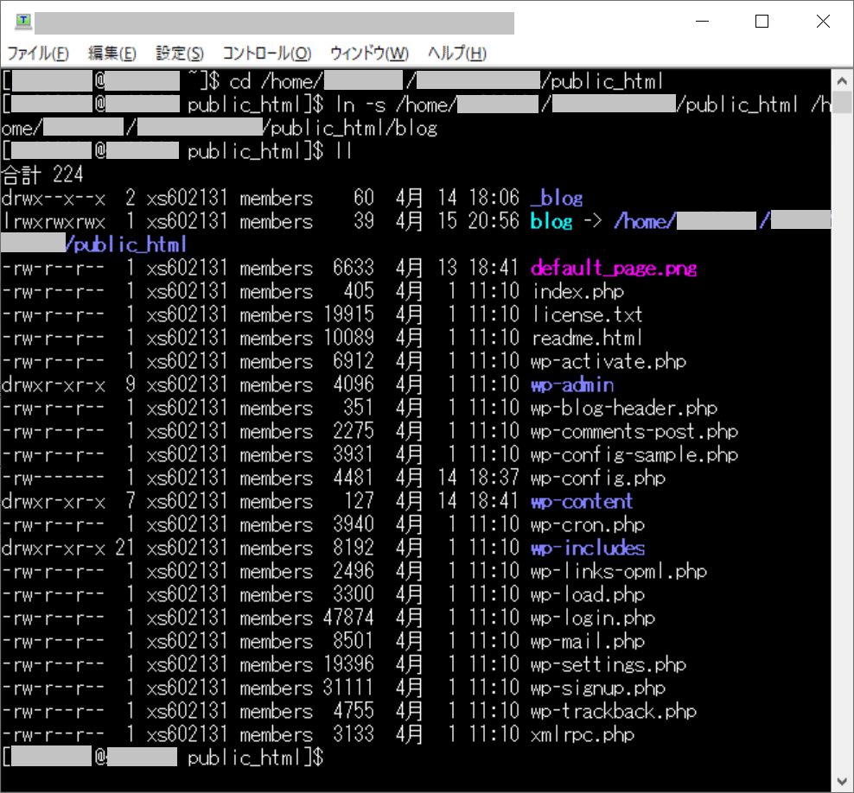Open the ウィンドウ(W) menu
The width and height of the screenshot is (854, 793).
369,54
